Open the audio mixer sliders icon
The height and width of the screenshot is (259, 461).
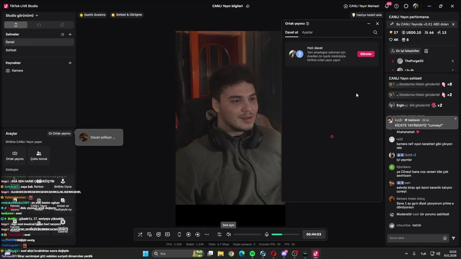[219, 235]
